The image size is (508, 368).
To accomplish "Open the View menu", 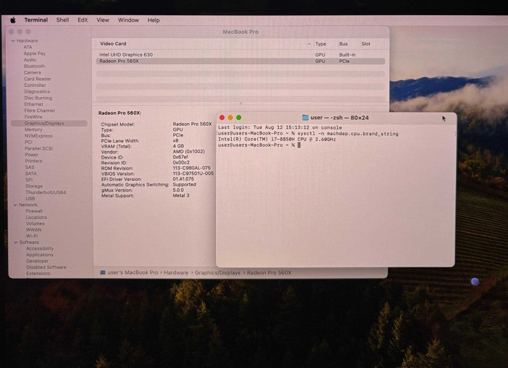I will click(x=103, y=20).
